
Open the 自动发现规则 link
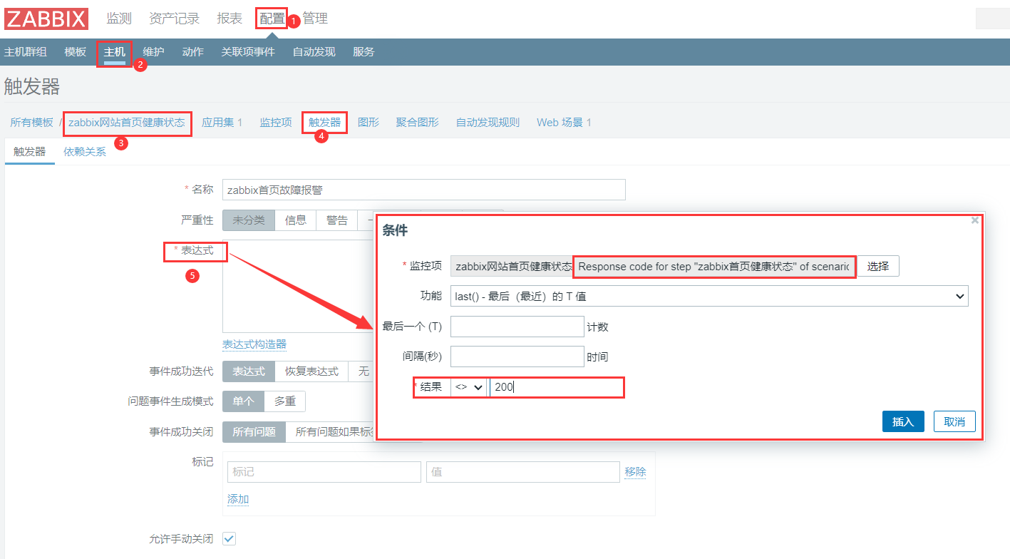tap(488, 123)
